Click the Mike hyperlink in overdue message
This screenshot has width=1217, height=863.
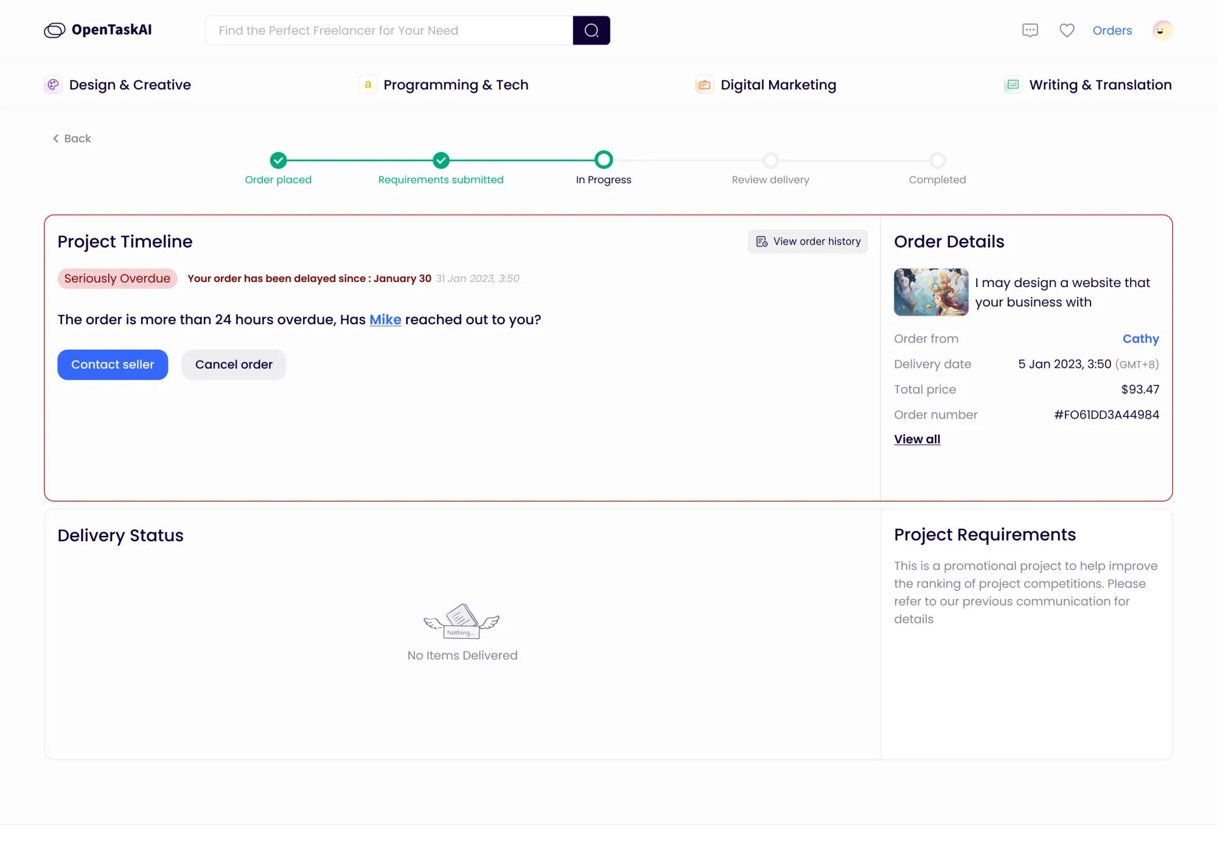[385, 319]
